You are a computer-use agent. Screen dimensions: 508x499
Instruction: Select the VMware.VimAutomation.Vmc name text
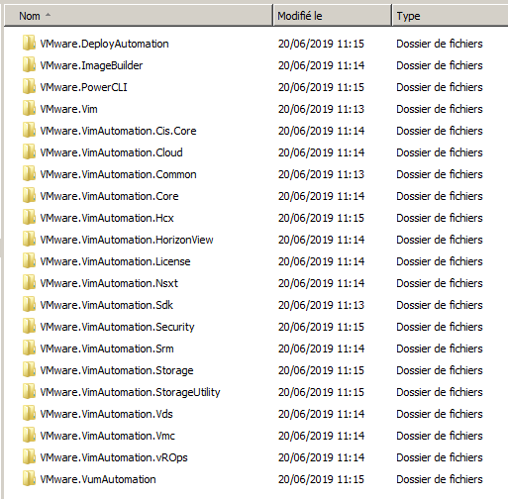[107, 436]
